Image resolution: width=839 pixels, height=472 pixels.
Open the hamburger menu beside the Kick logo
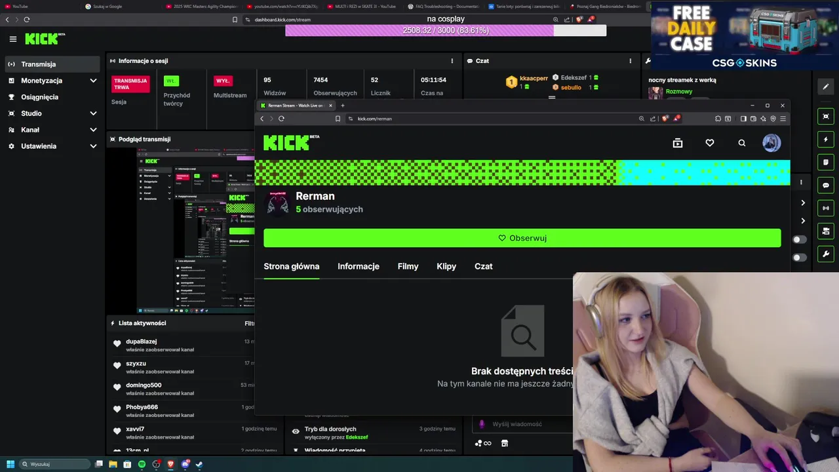click(x=12, y=39)
